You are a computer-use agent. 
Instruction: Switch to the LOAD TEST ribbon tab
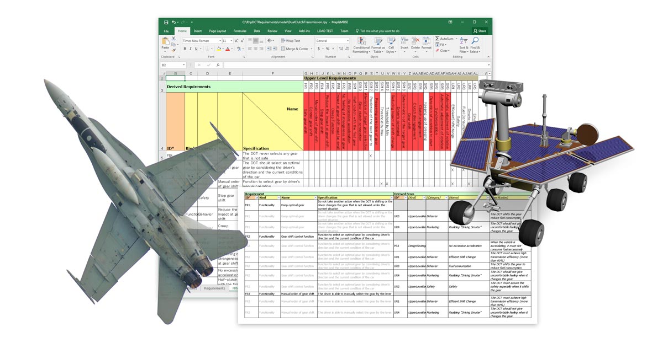(x=324, y=31)
